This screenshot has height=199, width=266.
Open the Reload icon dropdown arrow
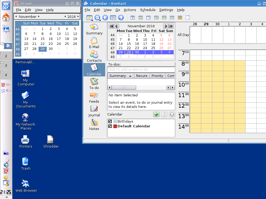[x=100, y=20]
